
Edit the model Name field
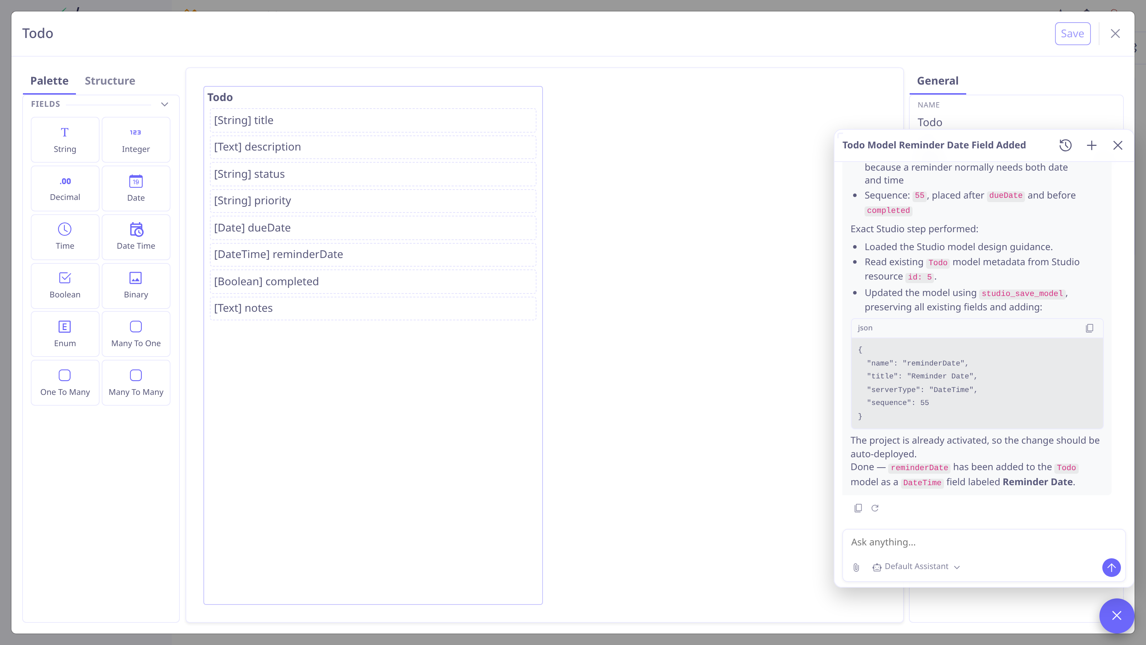click(1016, 123)
